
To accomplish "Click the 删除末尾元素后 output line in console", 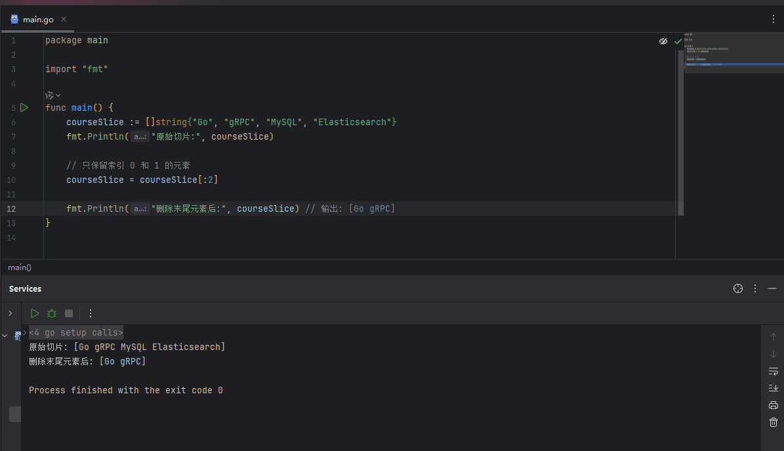I will click(x=87, y=361).
